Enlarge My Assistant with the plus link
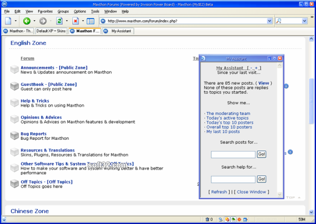316x224 pixels. tap(256, 68)
